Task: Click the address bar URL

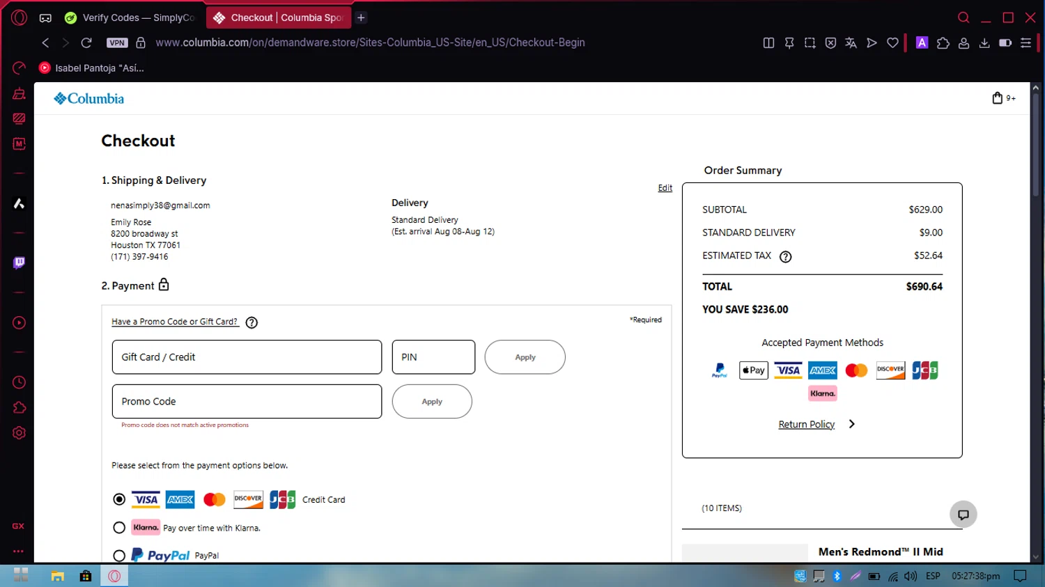Action: click(x=370, y=42)
